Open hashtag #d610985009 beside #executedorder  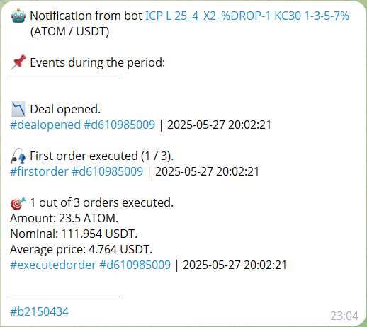135,265
